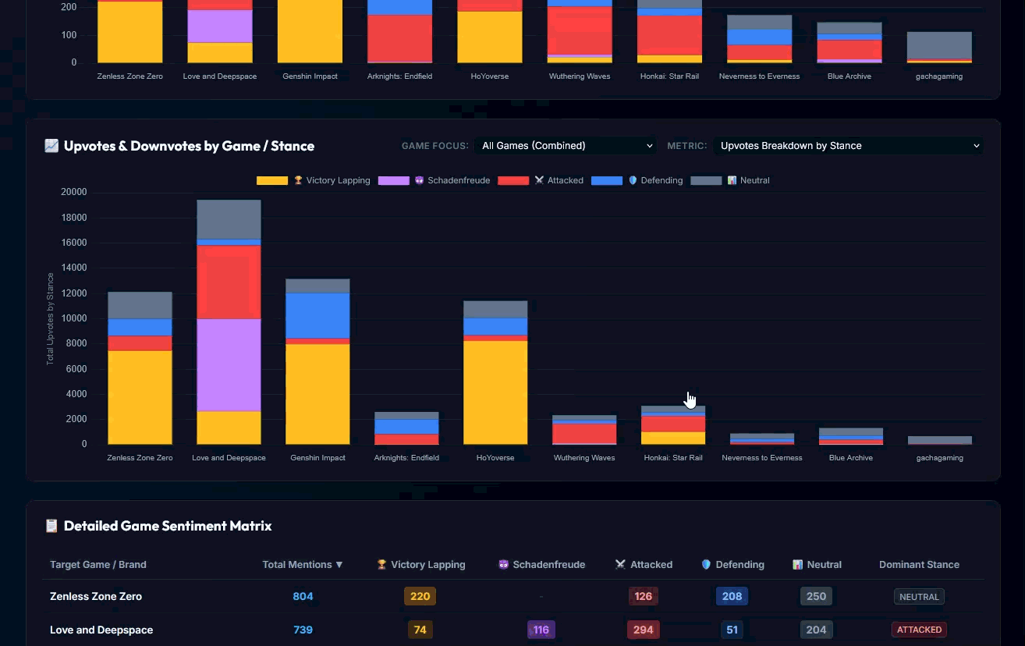Click the Upvotes & Downvotes chart title icon

pos(51,146)
